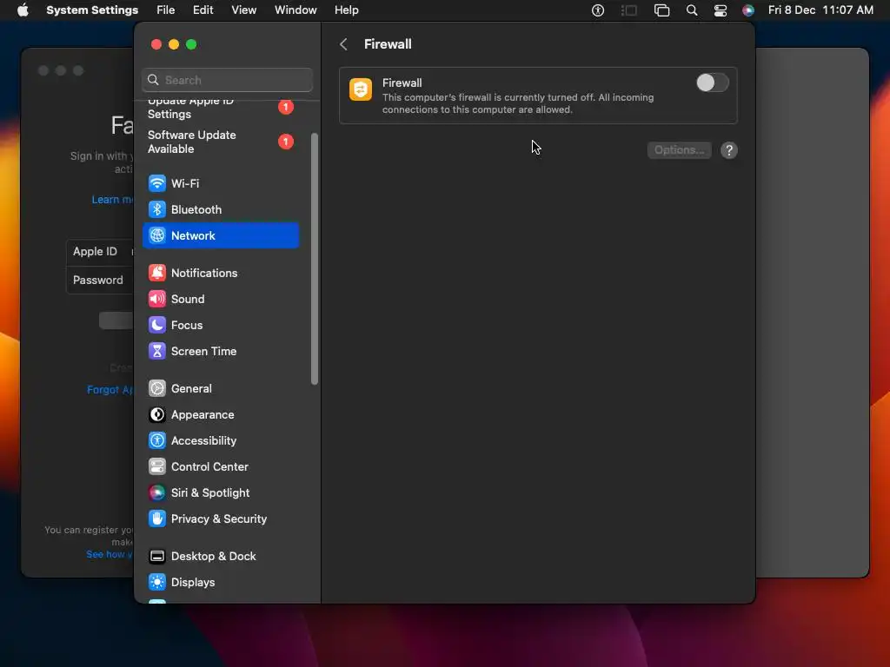
Task: Open help with the question mark button
Action: coord(729,150)
